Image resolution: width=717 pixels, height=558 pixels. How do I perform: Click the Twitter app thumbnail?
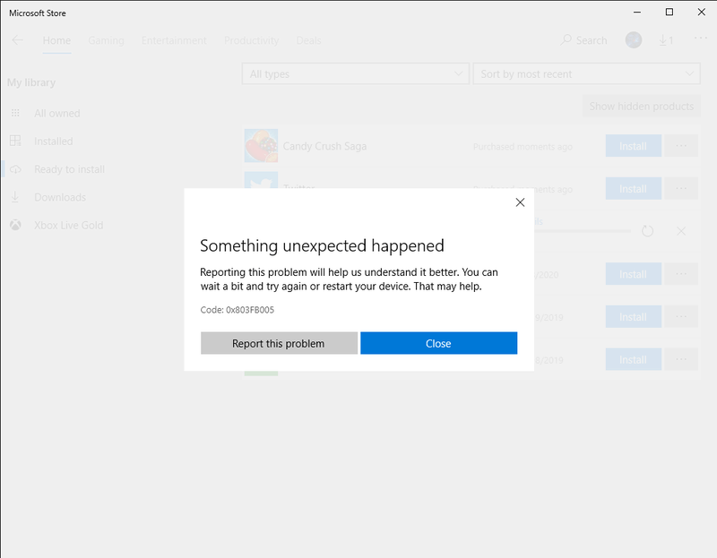tap(261, 180)
